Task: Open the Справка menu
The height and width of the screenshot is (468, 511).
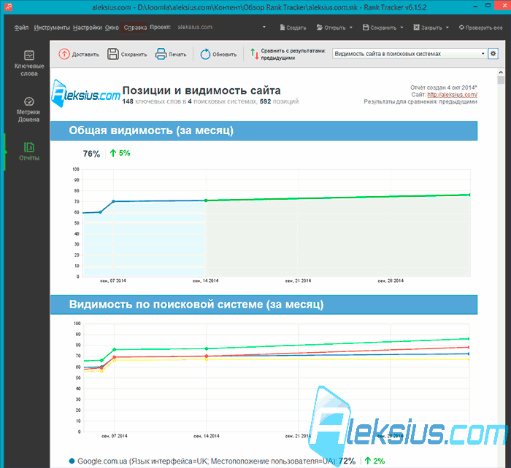Action: [x=135, y=28]
